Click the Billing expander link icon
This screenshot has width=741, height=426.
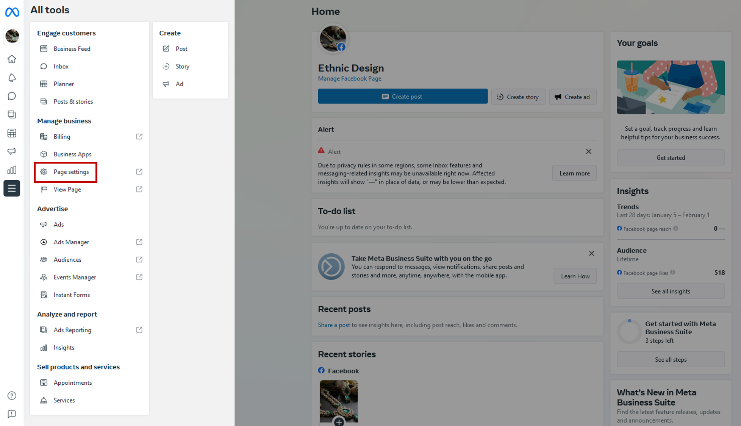139,136
